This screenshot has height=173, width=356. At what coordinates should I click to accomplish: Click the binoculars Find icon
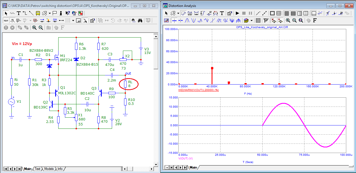140,20
